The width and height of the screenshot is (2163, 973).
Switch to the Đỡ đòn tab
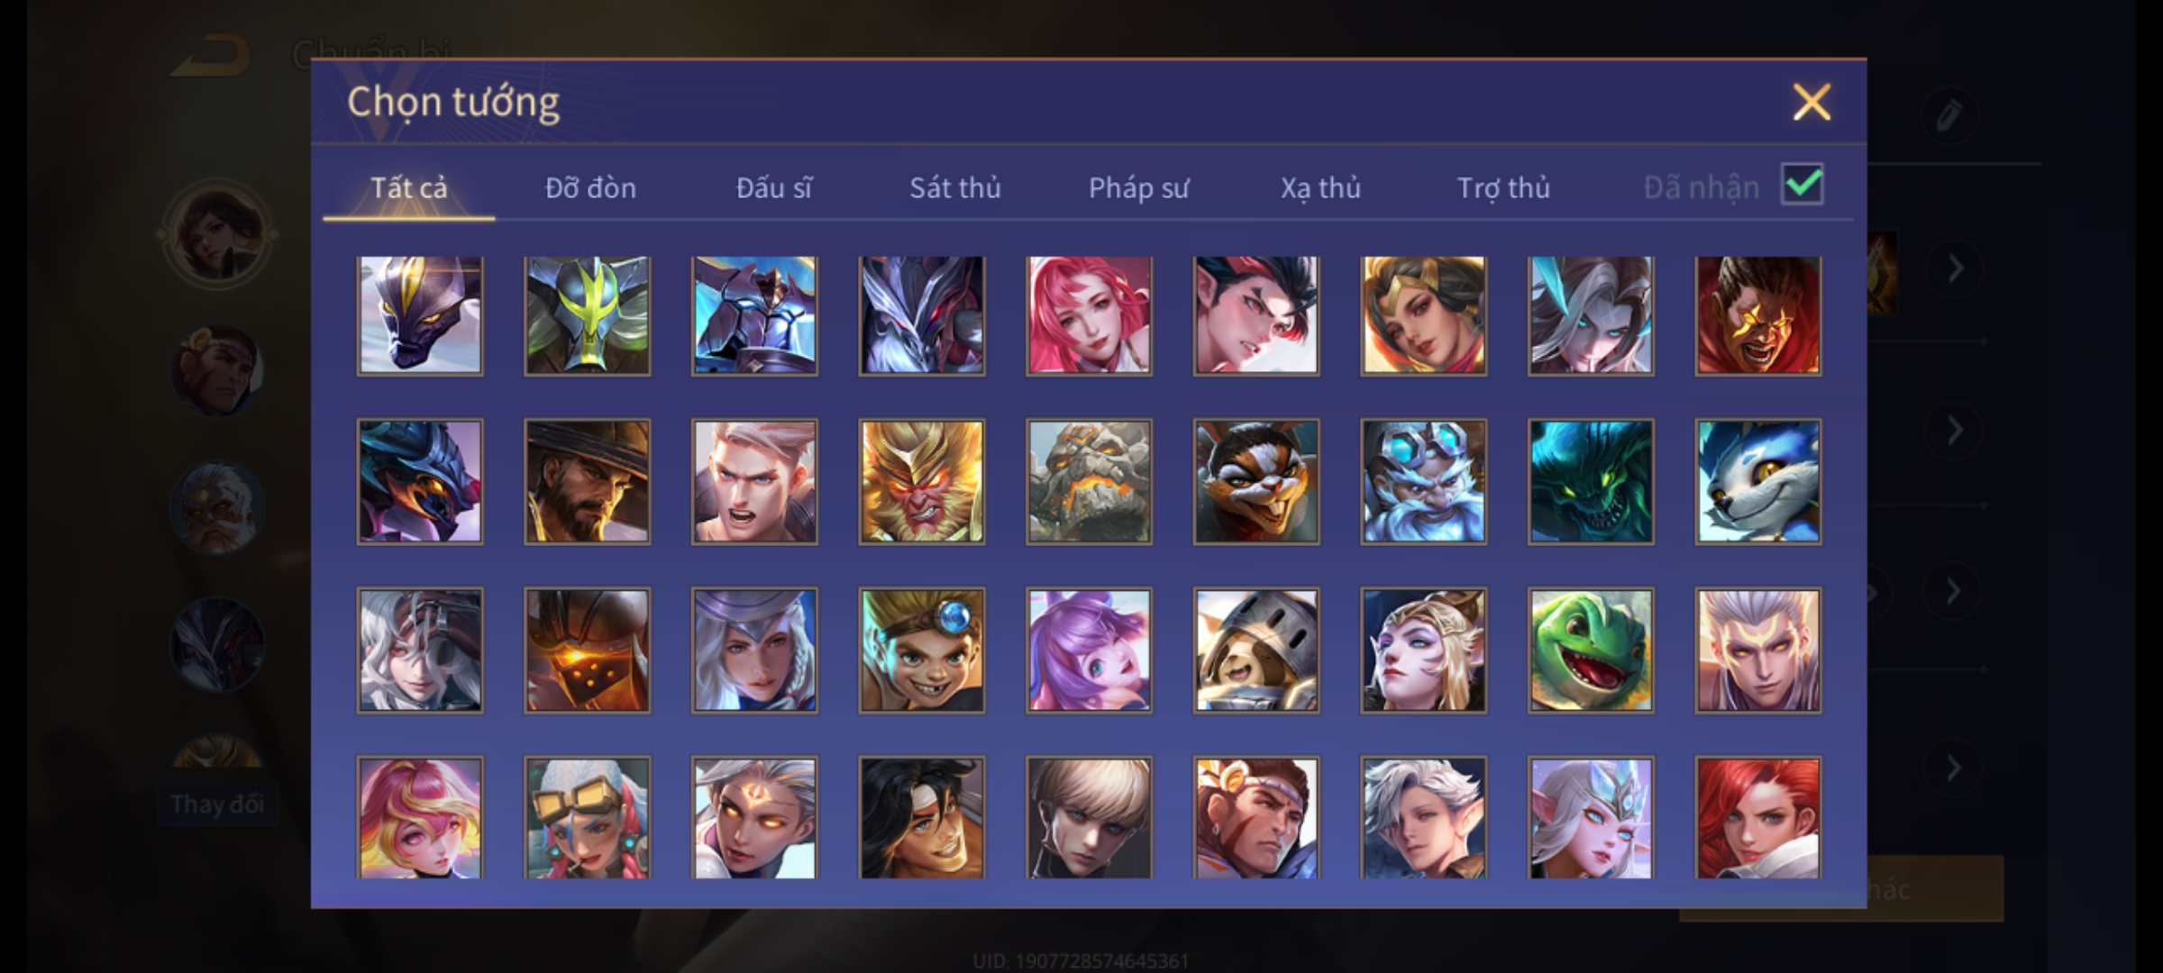click(x=590, y=187)
